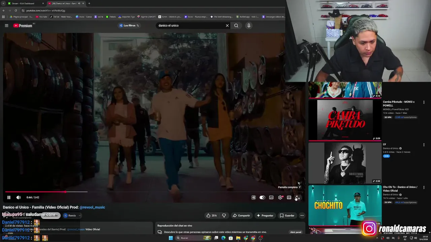This screenshot has width=431, height=242.
Task: Open the options menu for LV video
Action: pyautogui.click(x=424, y=145)
